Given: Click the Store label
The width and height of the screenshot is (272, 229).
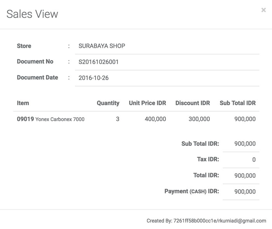Looking at the screenshot, I should 24,46.
